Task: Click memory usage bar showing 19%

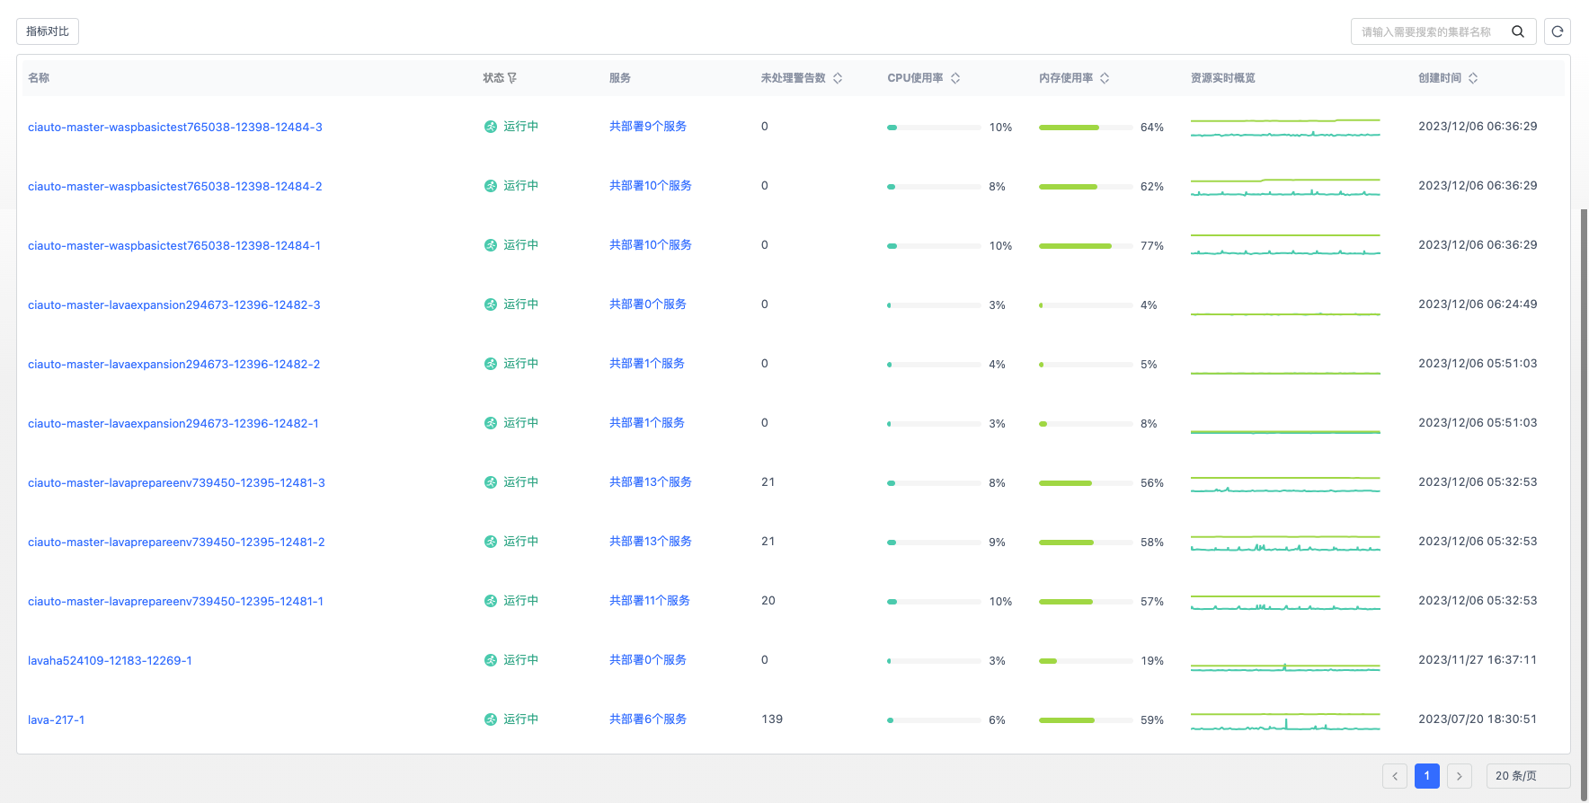Action: [1086, 661]
